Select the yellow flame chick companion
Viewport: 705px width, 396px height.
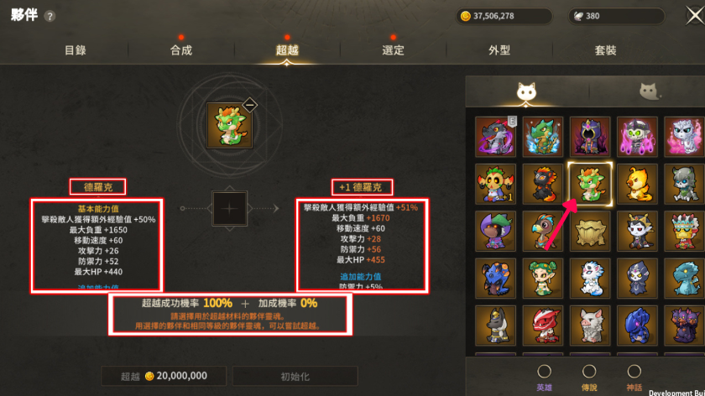pos(637,184)
